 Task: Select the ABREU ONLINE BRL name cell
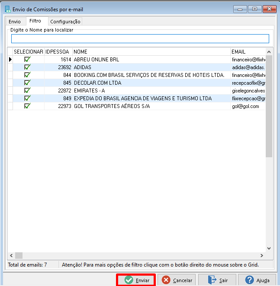151,60
